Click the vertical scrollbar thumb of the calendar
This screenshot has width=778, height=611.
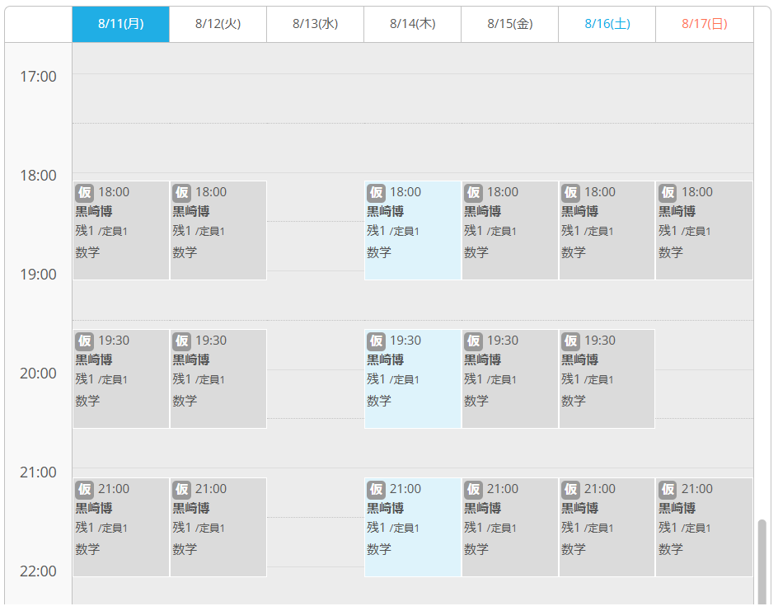tap(762, 562)
